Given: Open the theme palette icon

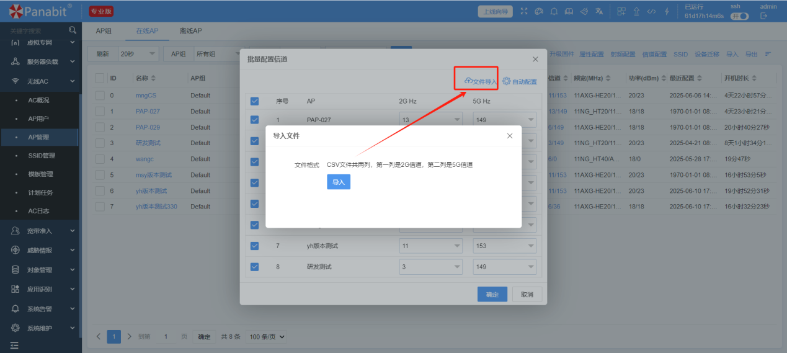Looking at the screenshot, I should coord(539,11).
